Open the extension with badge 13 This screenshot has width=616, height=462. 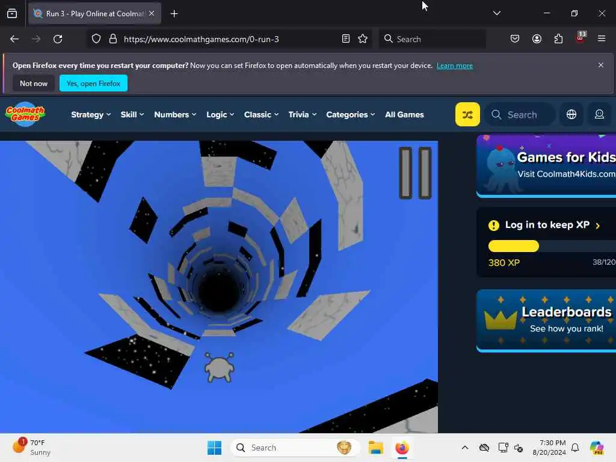[x=581, y=38]
